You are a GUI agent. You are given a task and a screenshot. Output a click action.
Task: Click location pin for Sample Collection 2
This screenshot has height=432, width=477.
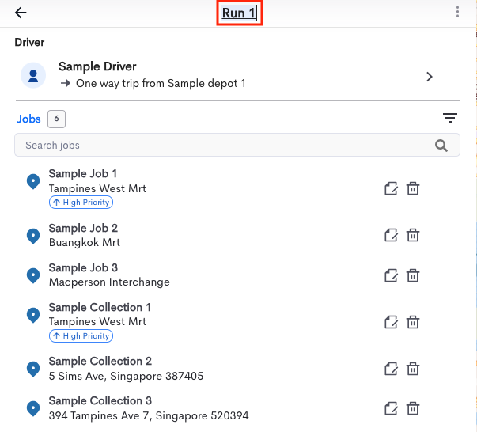(33, 369)
